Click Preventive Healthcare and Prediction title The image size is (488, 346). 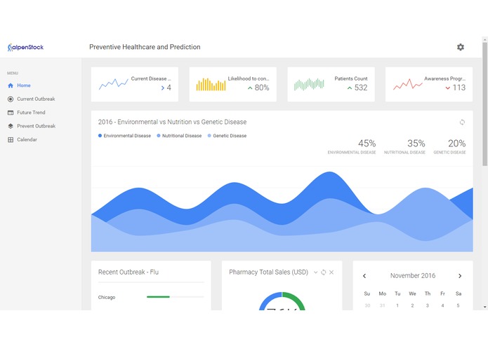point(145,47)
